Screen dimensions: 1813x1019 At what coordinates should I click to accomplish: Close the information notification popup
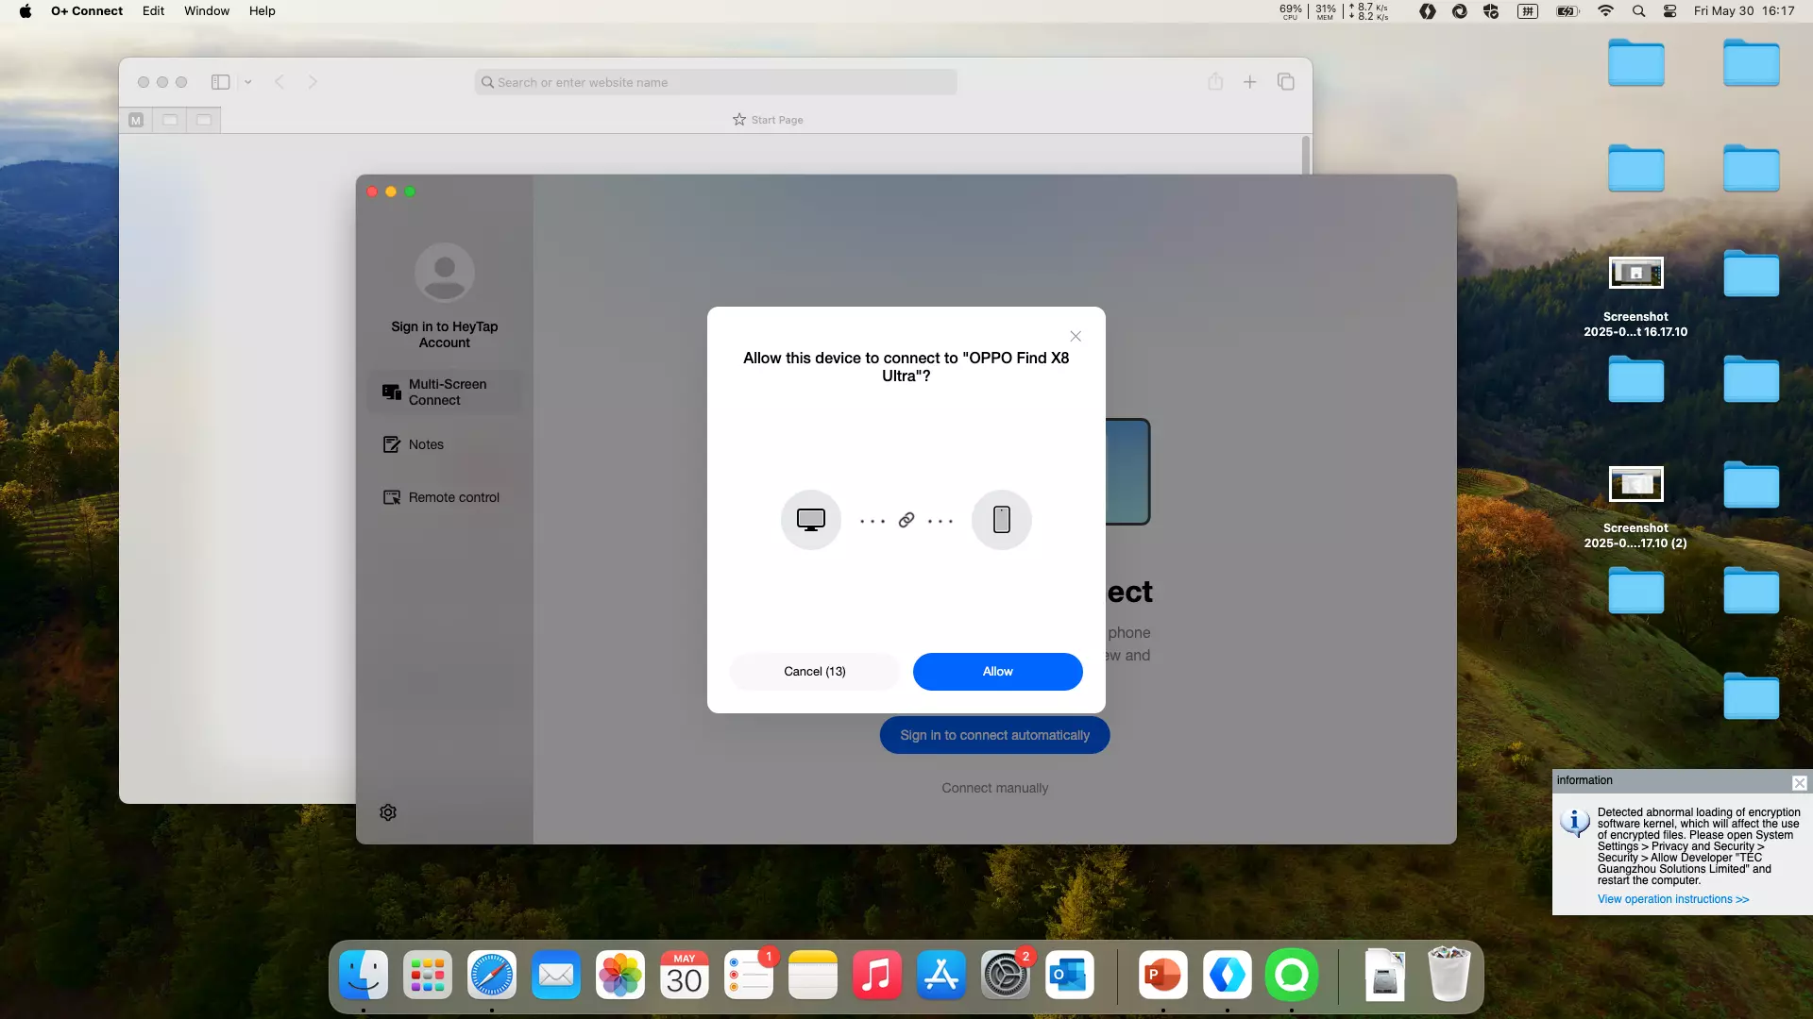(x=1799, y=783)
